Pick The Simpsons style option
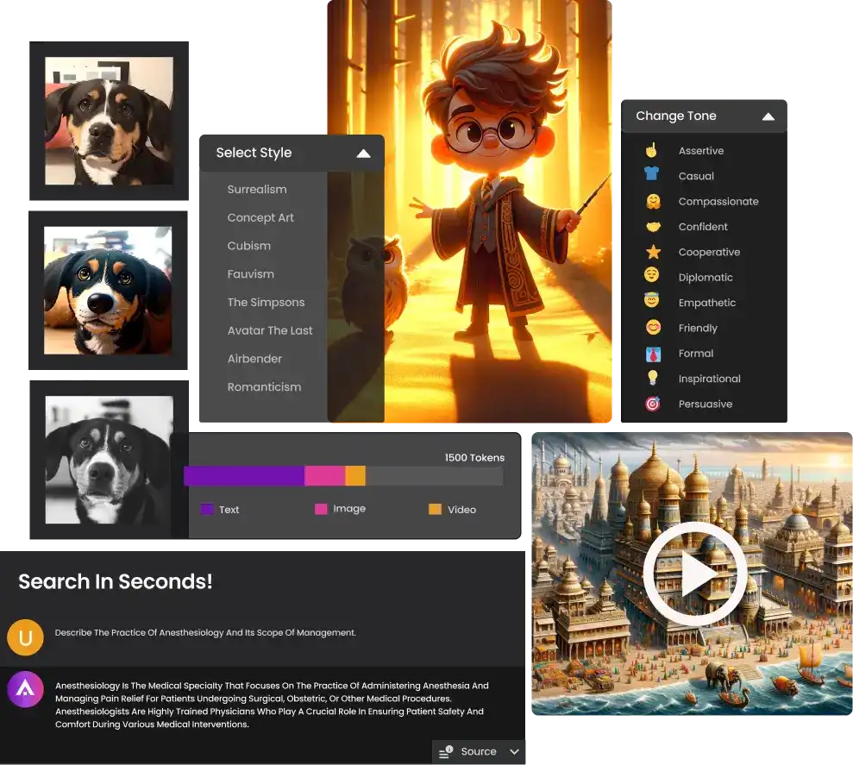853x765 pixels. [266, 303]
